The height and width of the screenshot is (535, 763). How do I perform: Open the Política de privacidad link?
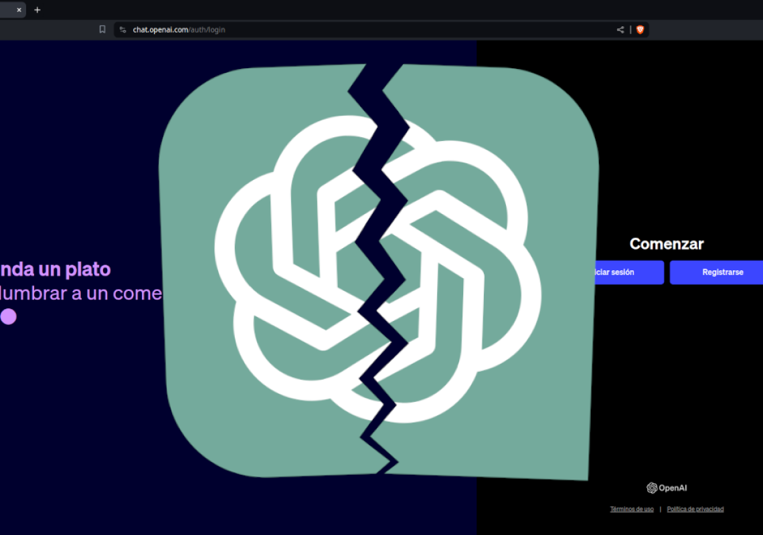(695, 509)
